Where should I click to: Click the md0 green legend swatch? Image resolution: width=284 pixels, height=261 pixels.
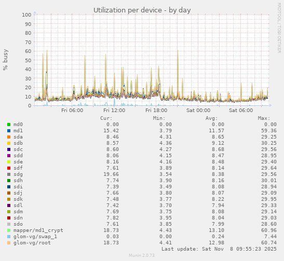tap(9, 125)
